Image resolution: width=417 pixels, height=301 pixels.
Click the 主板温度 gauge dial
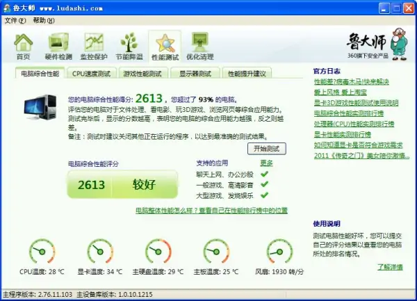(216, 251)
